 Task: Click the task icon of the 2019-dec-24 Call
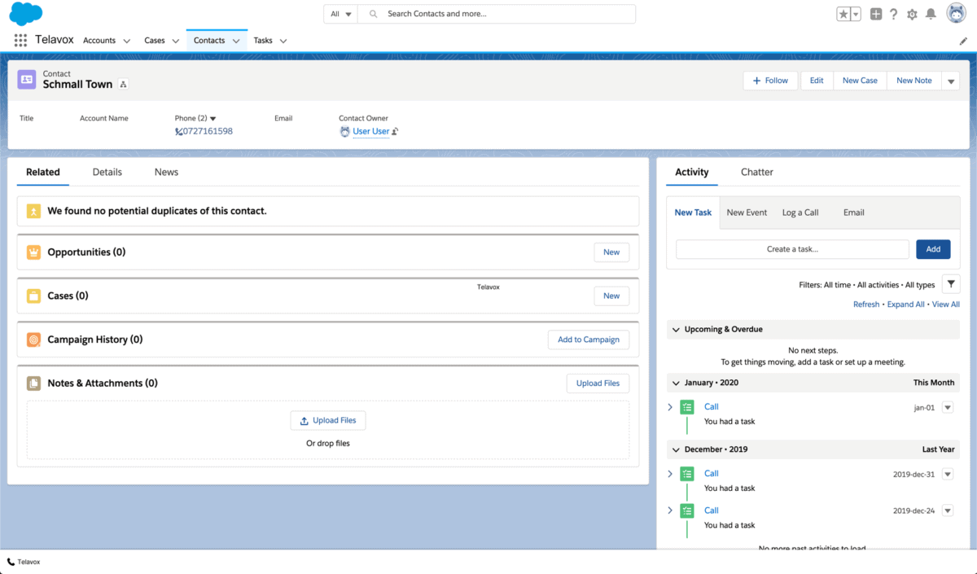[x=687, y=510]
